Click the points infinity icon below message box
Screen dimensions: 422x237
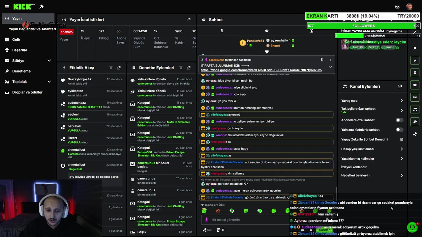point(206,230)
